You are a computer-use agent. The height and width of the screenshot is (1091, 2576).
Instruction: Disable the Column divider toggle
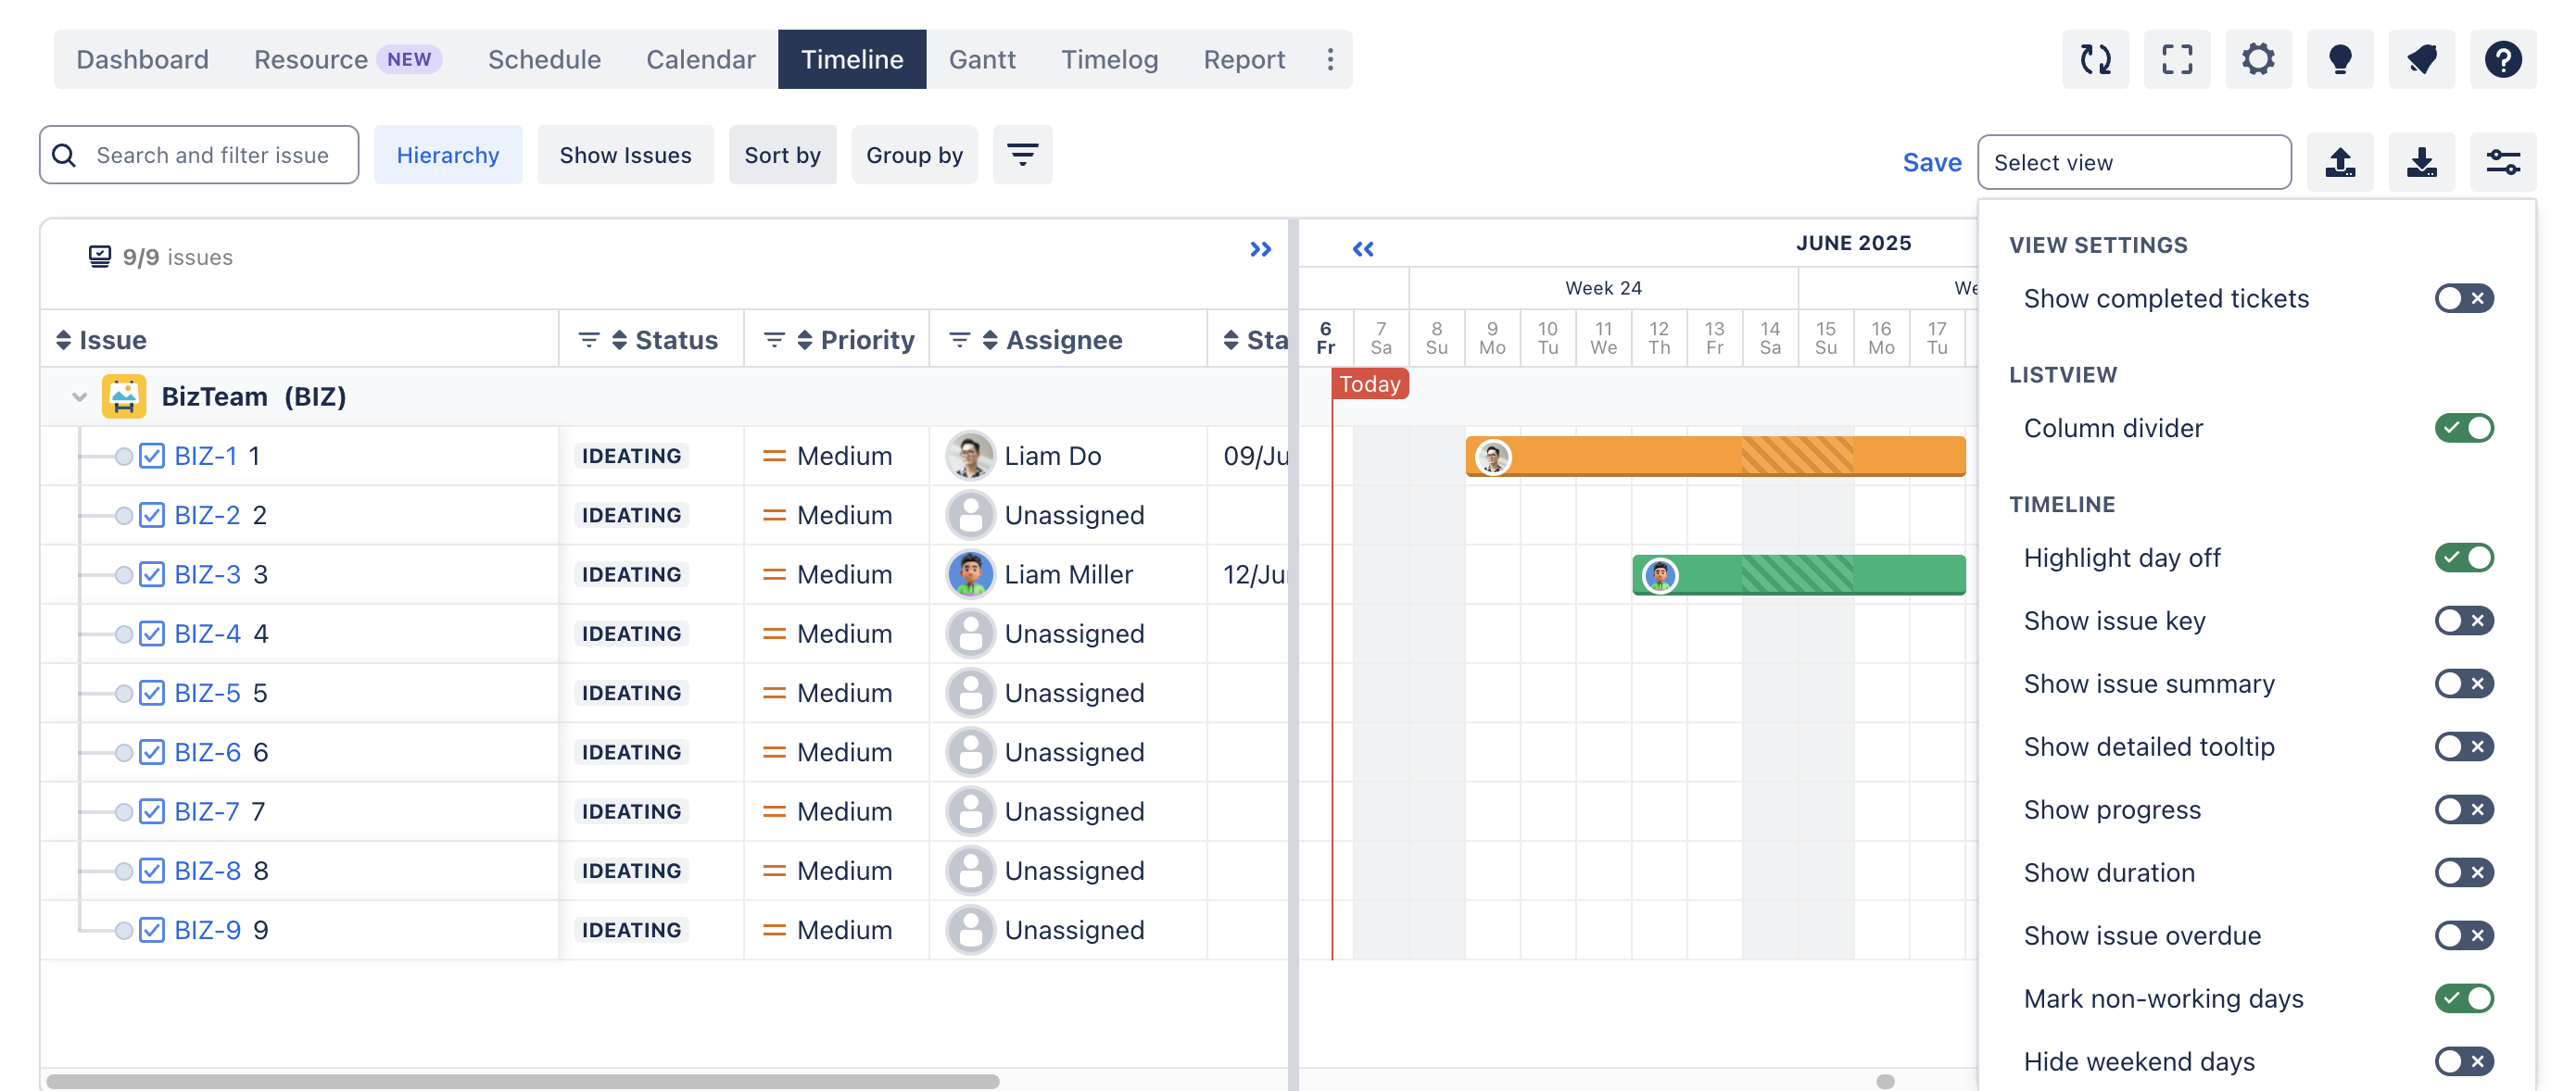pyautogui.click(x=2464, y=428)
